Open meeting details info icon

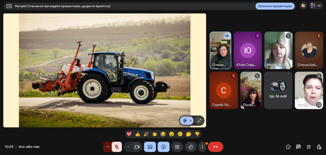pyautogui.click(x=288, y=147)
